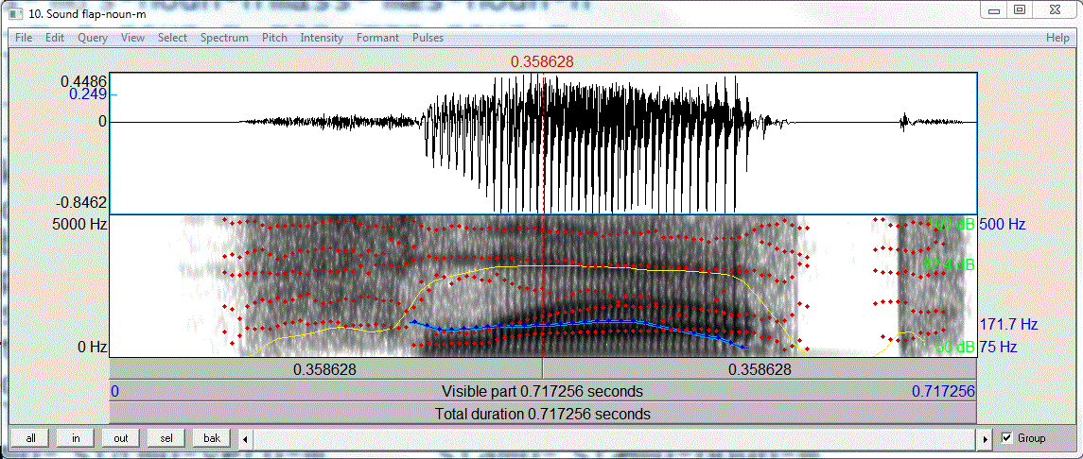Click the 500 Hz pitch ceiling label
This screenshot has height=459, width=1083.
coord(1003,224)
